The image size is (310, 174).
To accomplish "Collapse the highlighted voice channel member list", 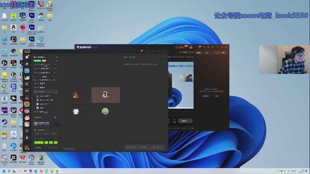I will (x=57, y=92).
